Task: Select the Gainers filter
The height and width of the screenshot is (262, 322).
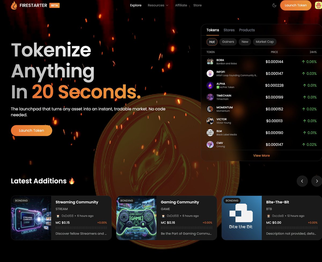Action: [x=228, y=42]
